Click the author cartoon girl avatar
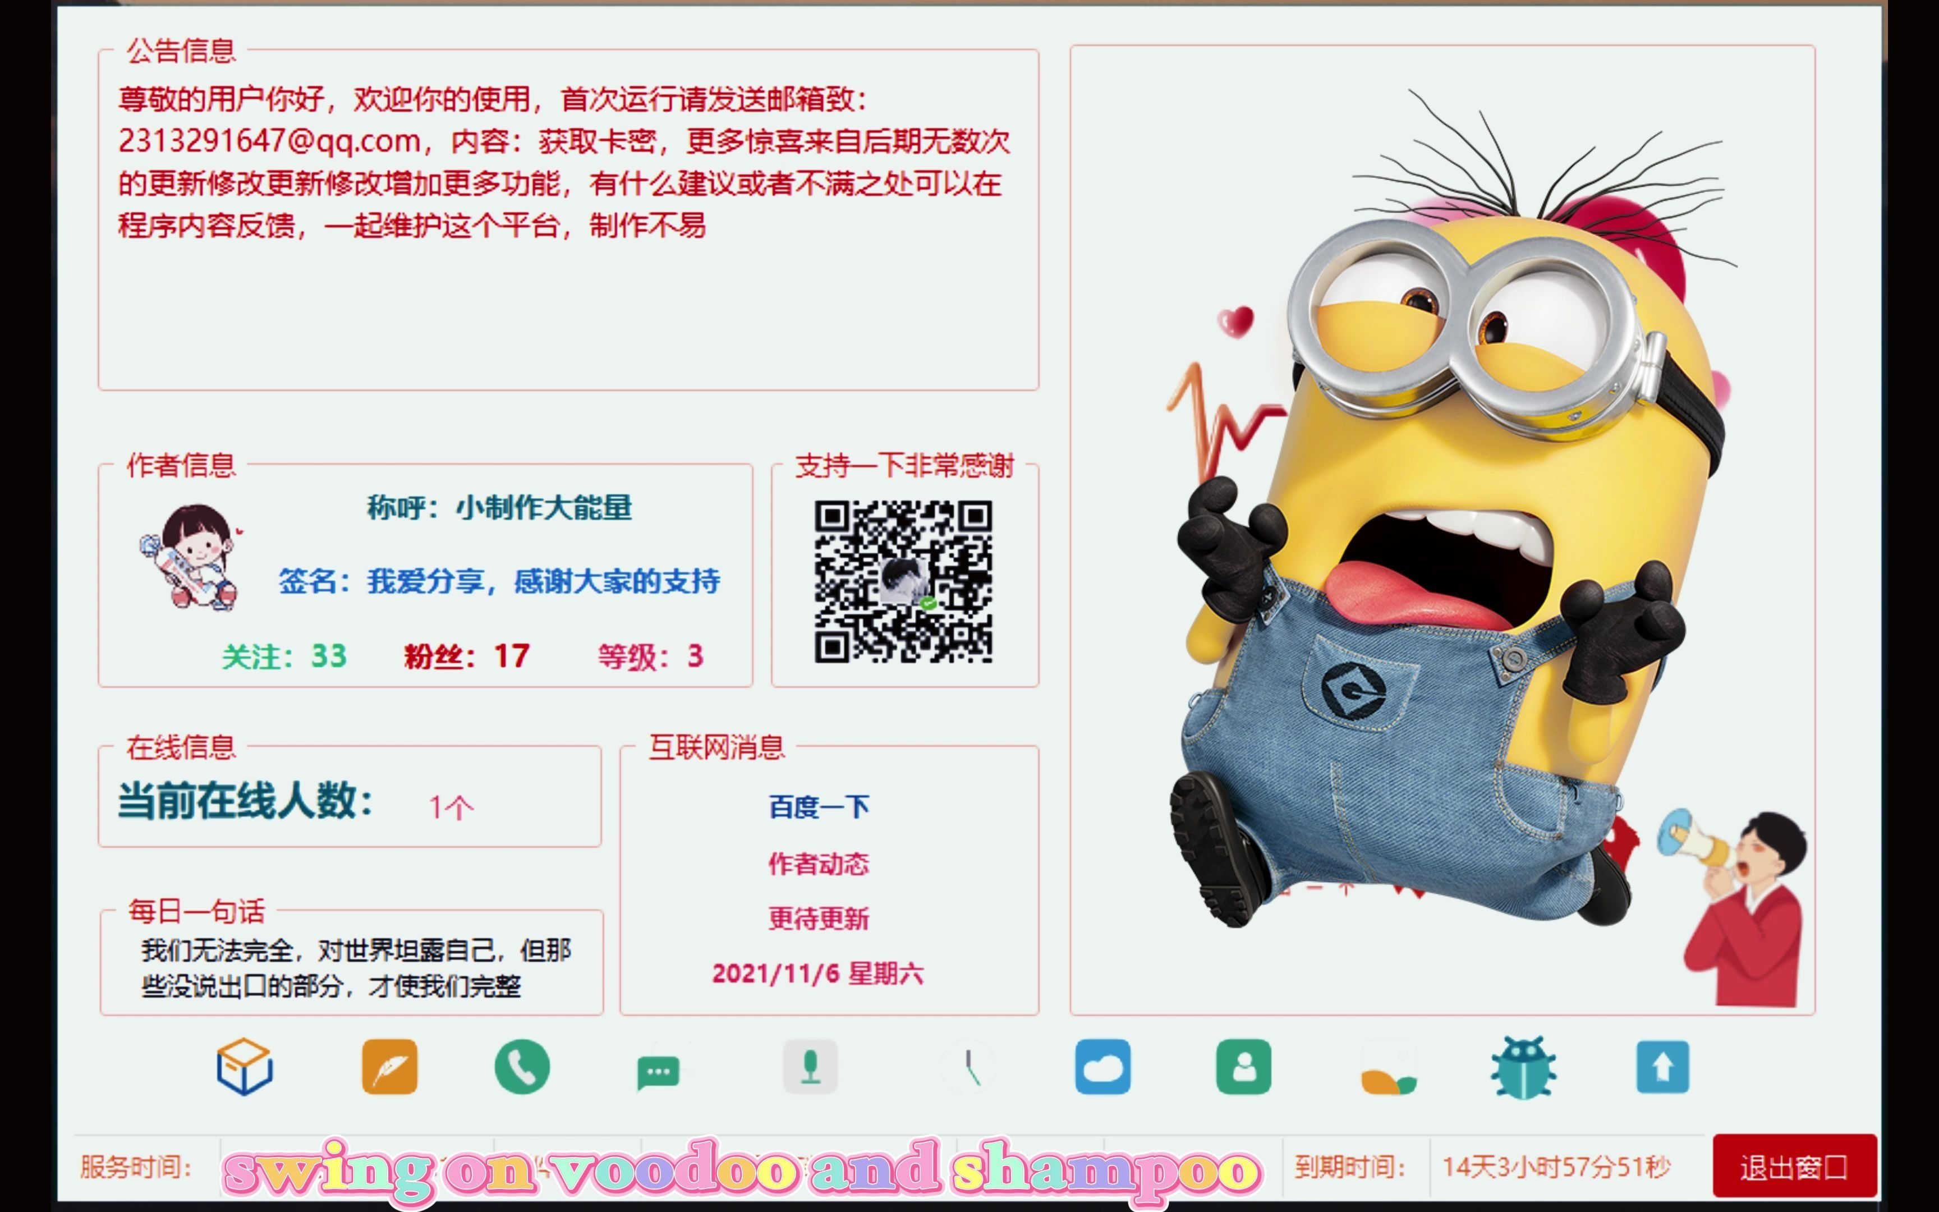 [192, 557]
